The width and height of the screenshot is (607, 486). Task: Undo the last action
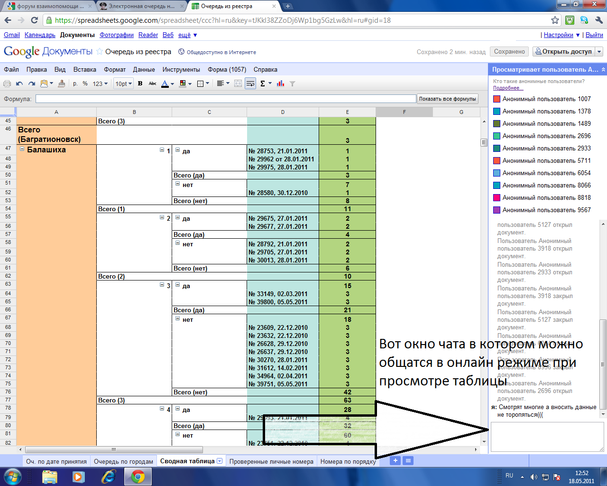tap(19, 84)
